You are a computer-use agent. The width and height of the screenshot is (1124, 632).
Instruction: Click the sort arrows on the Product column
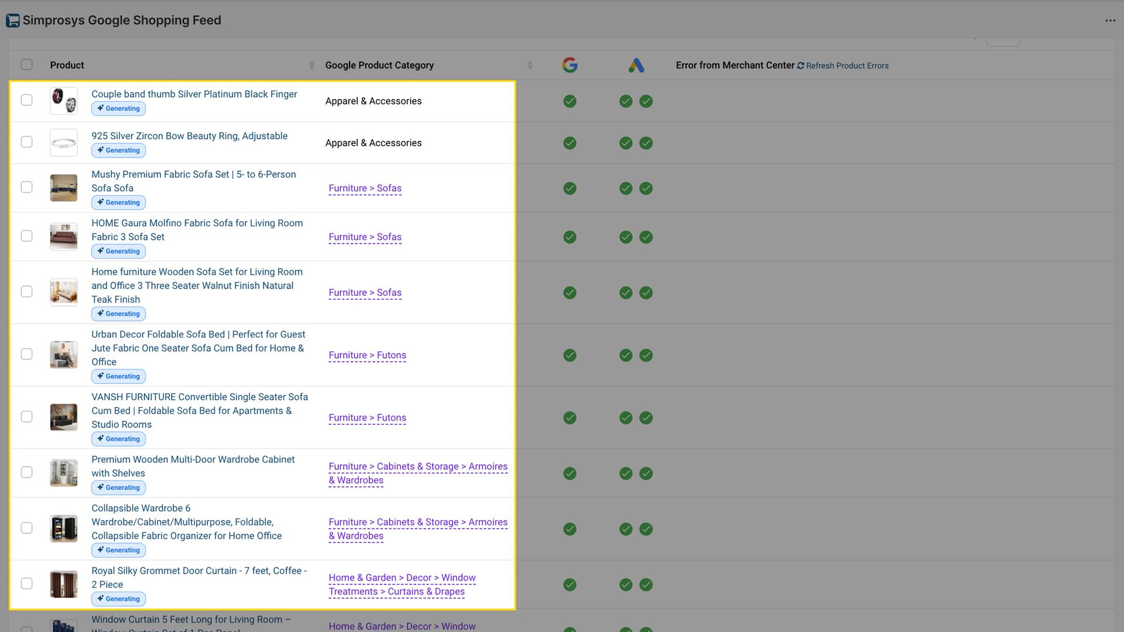[311, 65]
